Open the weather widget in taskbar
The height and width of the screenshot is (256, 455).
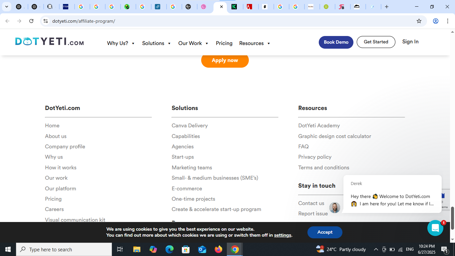(341, 249)
